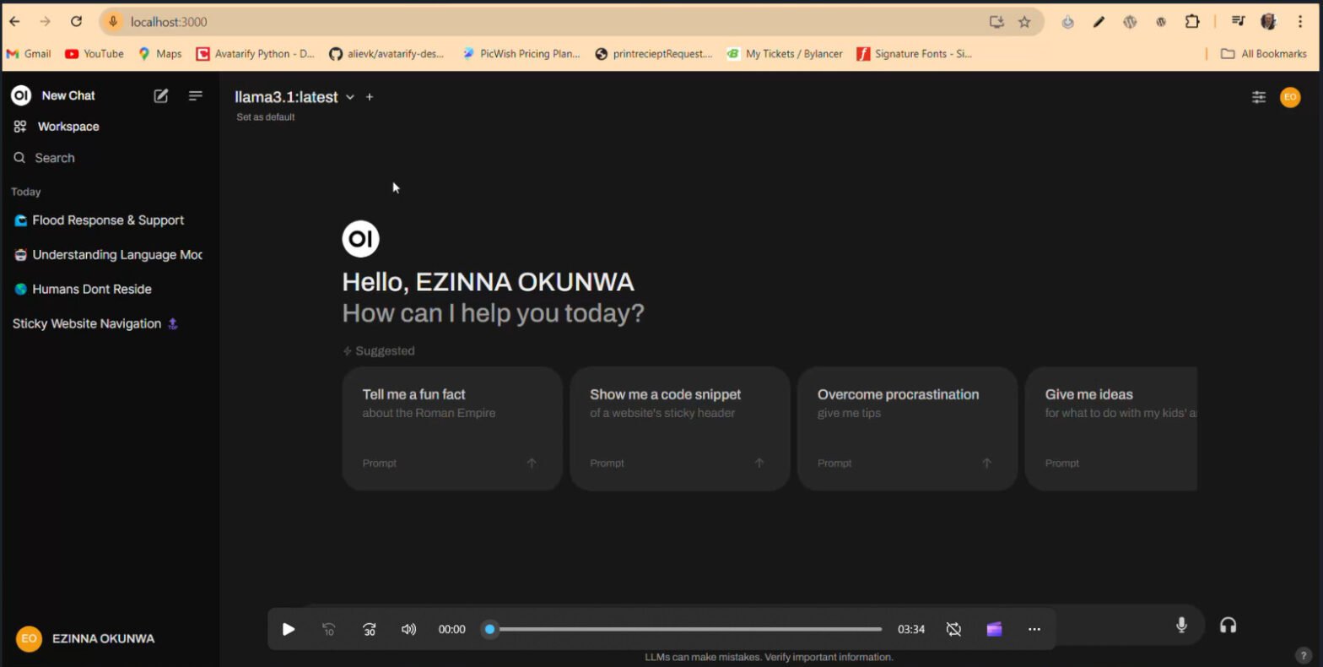The height and width of the screenshot is (667, 1323).
Task: Skip forward 30 seconds
Action: [x=369, y=629]
